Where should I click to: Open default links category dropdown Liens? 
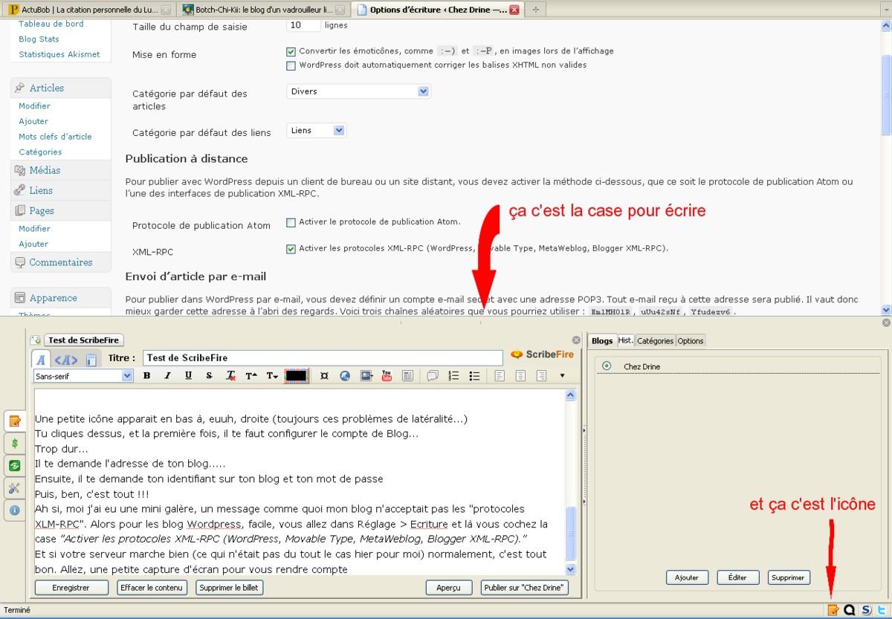pyautogui.click(x=317, y=131)
